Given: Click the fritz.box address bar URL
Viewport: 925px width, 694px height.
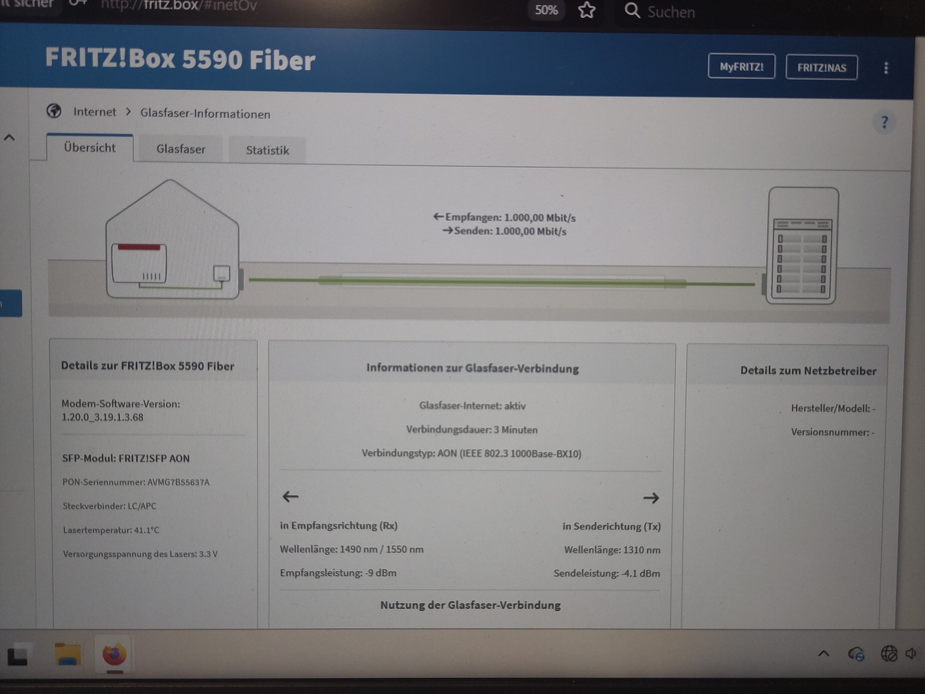Looking at the screenshot, I should point(179,6).
